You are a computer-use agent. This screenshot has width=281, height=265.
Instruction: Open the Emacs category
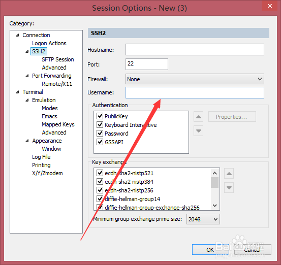pos(49,116)
